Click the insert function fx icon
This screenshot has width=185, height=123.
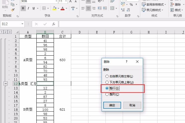pyautogui.click(x=53, y=24)
